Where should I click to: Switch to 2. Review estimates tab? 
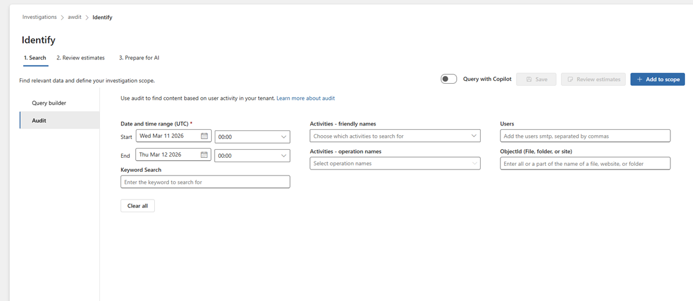tap(81, 58)
